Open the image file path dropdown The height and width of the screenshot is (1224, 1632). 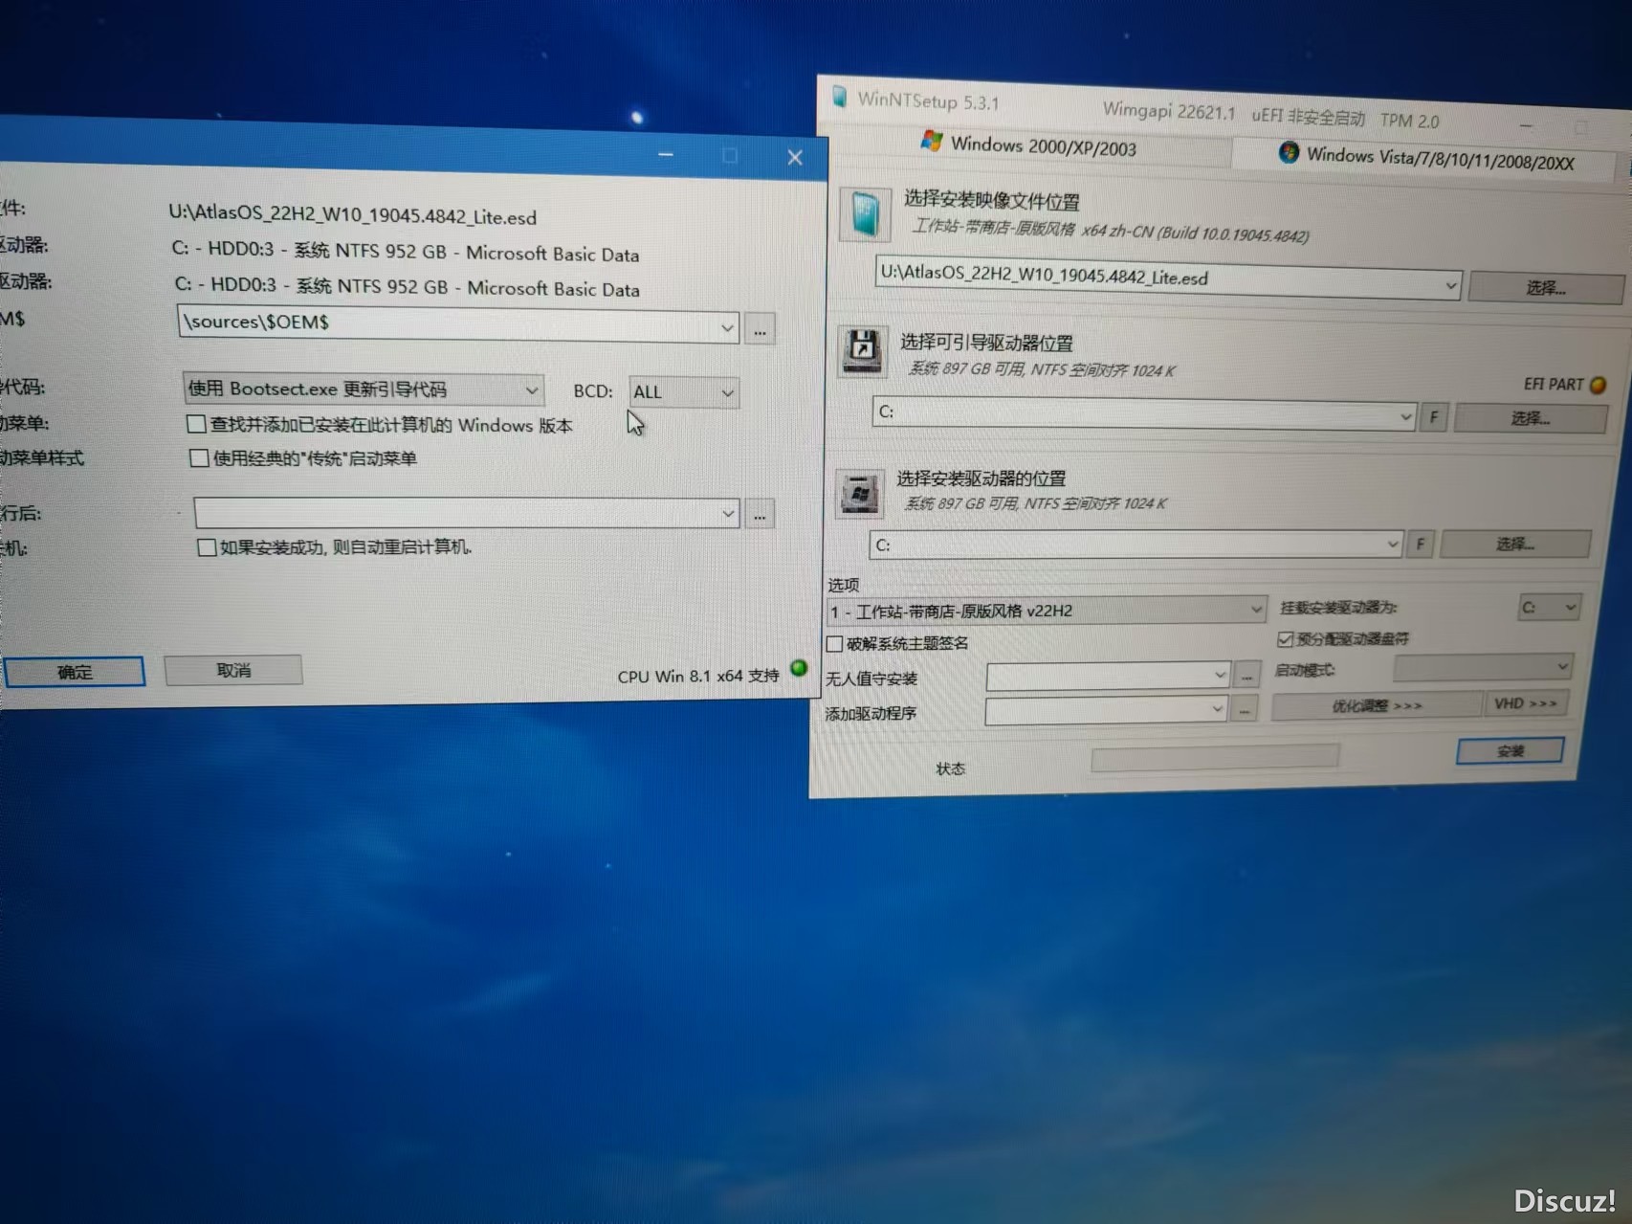tap(1449, 285)
